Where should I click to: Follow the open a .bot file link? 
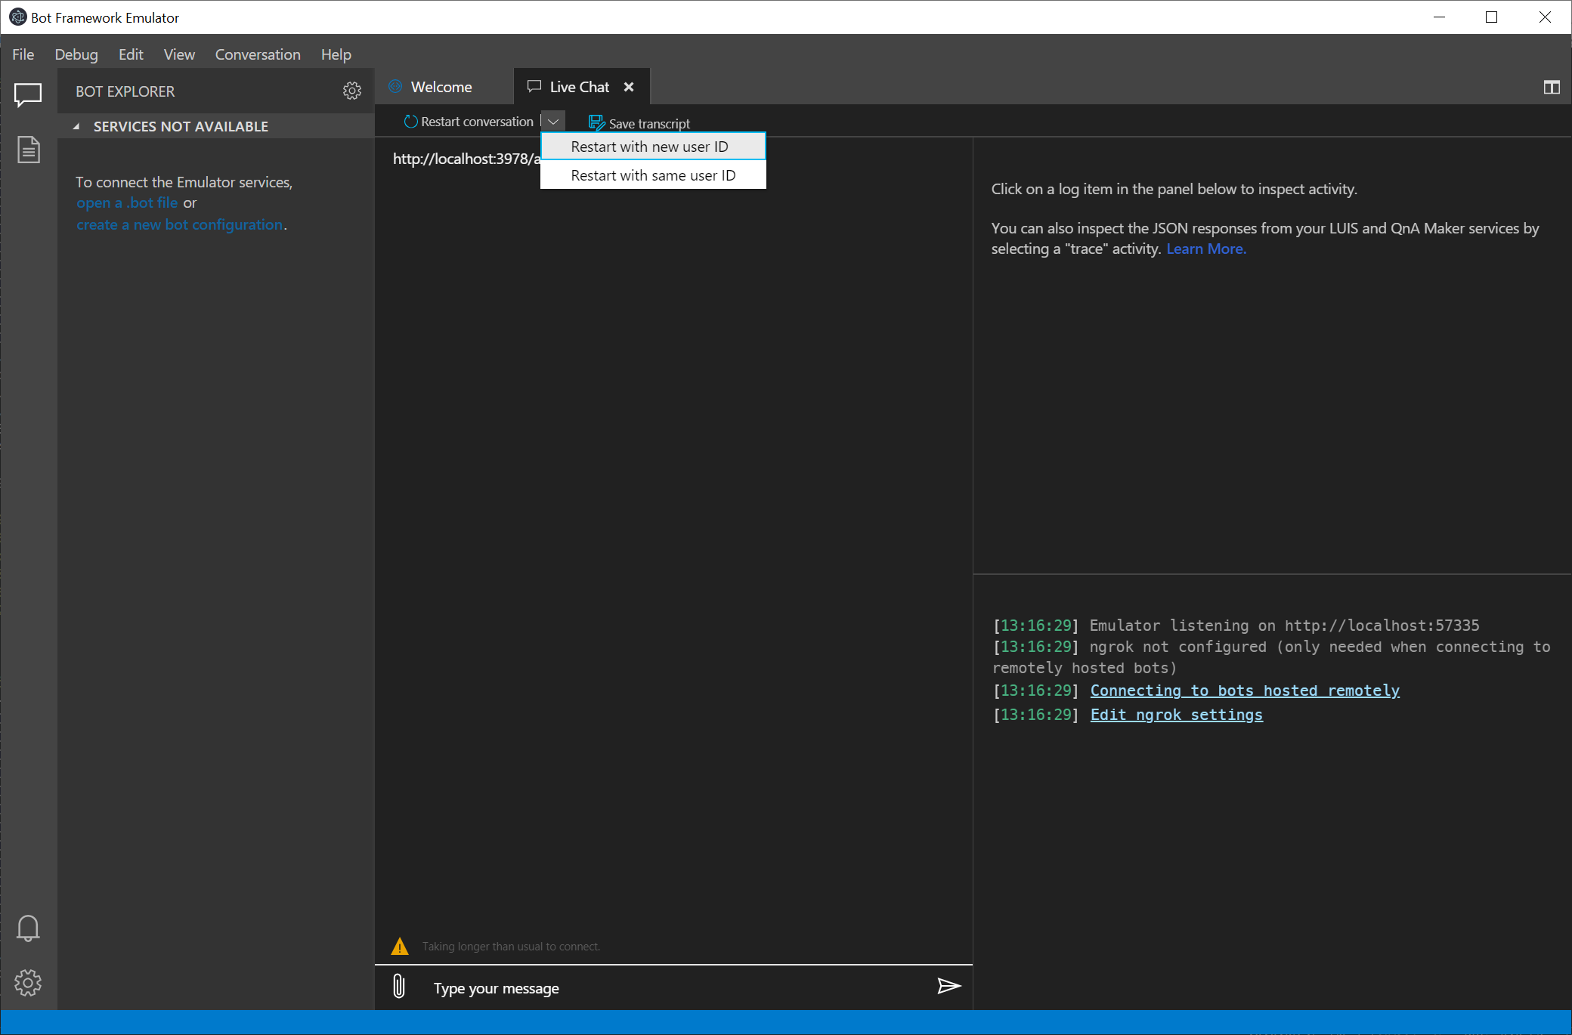click(x=127, y=202)
